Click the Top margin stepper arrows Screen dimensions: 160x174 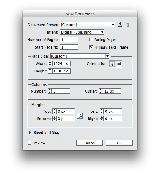pos(54,111)
